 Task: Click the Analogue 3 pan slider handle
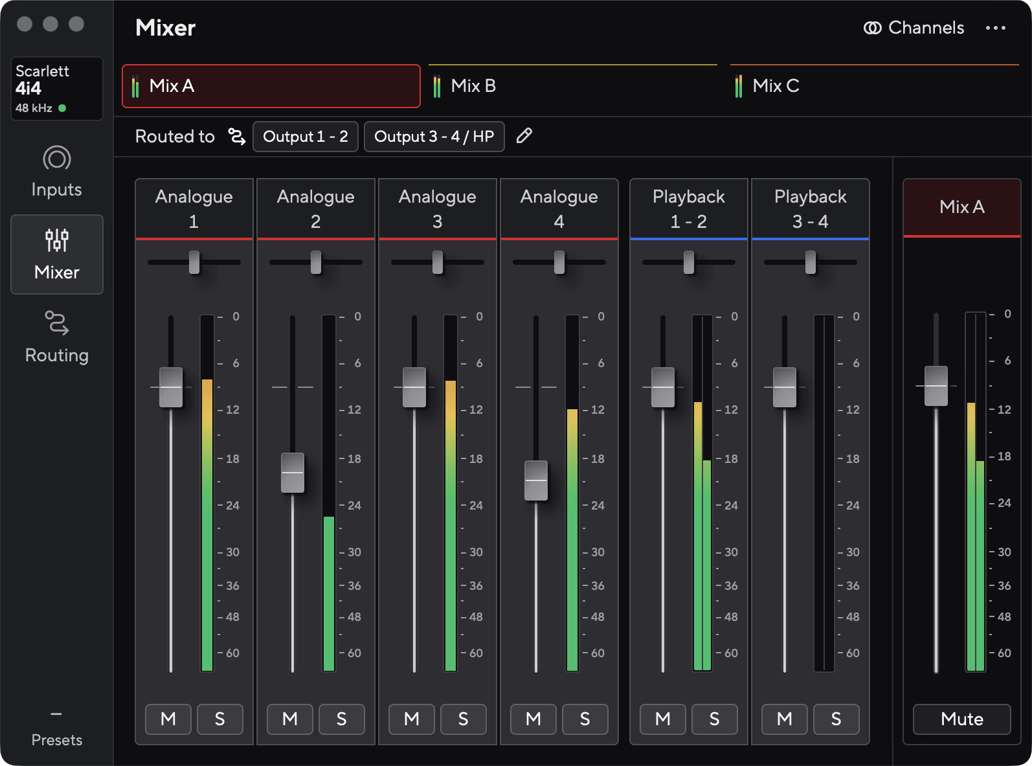pos(438,262)
